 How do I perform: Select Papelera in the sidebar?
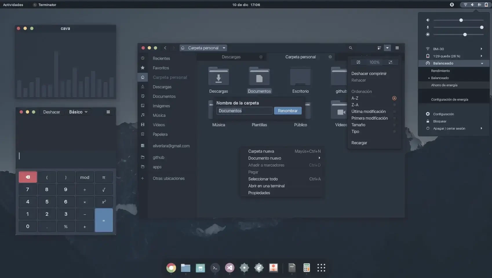coord(160,134)
